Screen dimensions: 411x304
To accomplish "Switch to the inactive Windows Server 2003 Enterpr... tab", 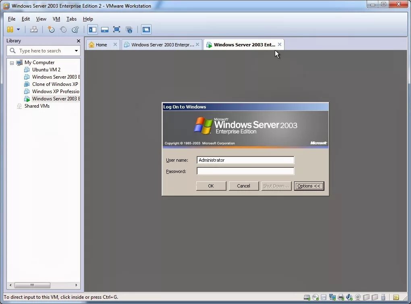I will click(162, 45).
